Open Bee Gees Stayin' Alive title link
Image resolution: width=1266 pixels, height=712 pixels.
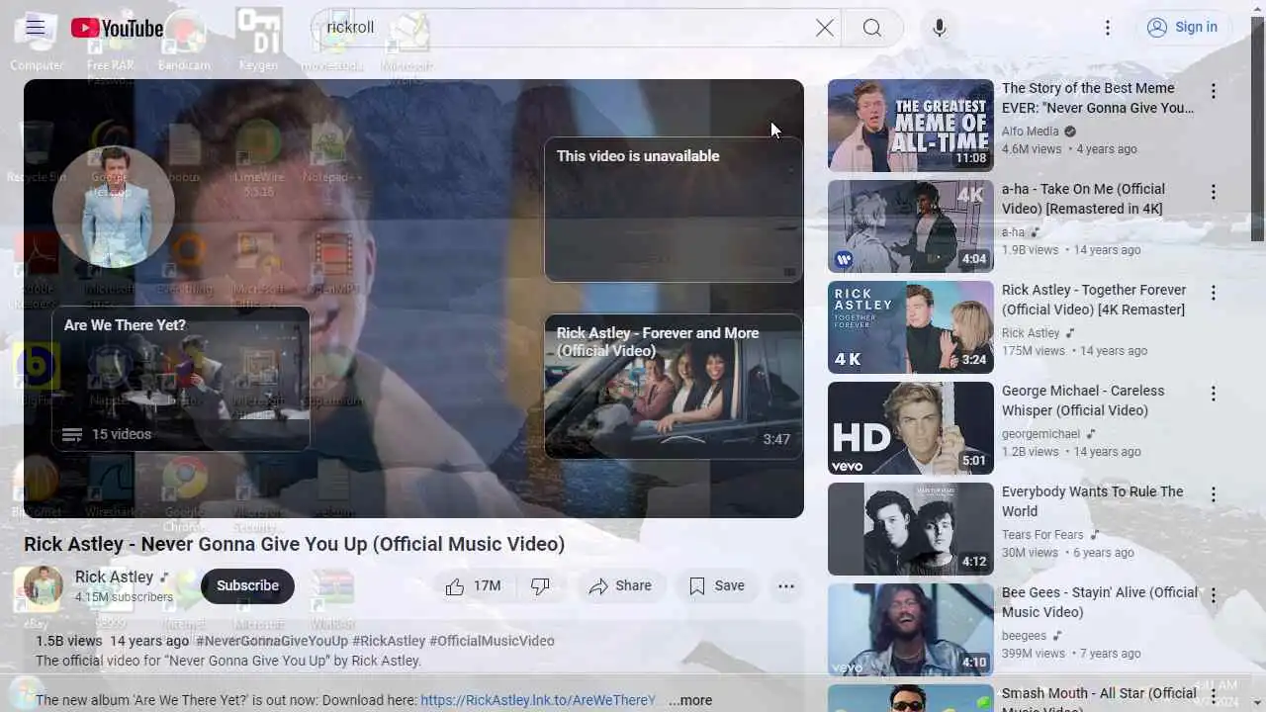(x=1100, y=602)
